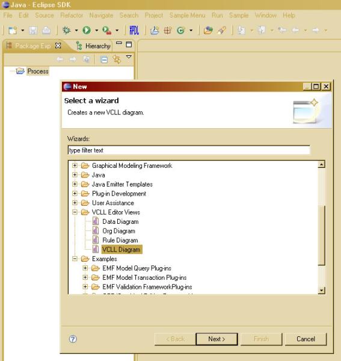Select the Data Diagram wizard

click(x=120, y=221)
